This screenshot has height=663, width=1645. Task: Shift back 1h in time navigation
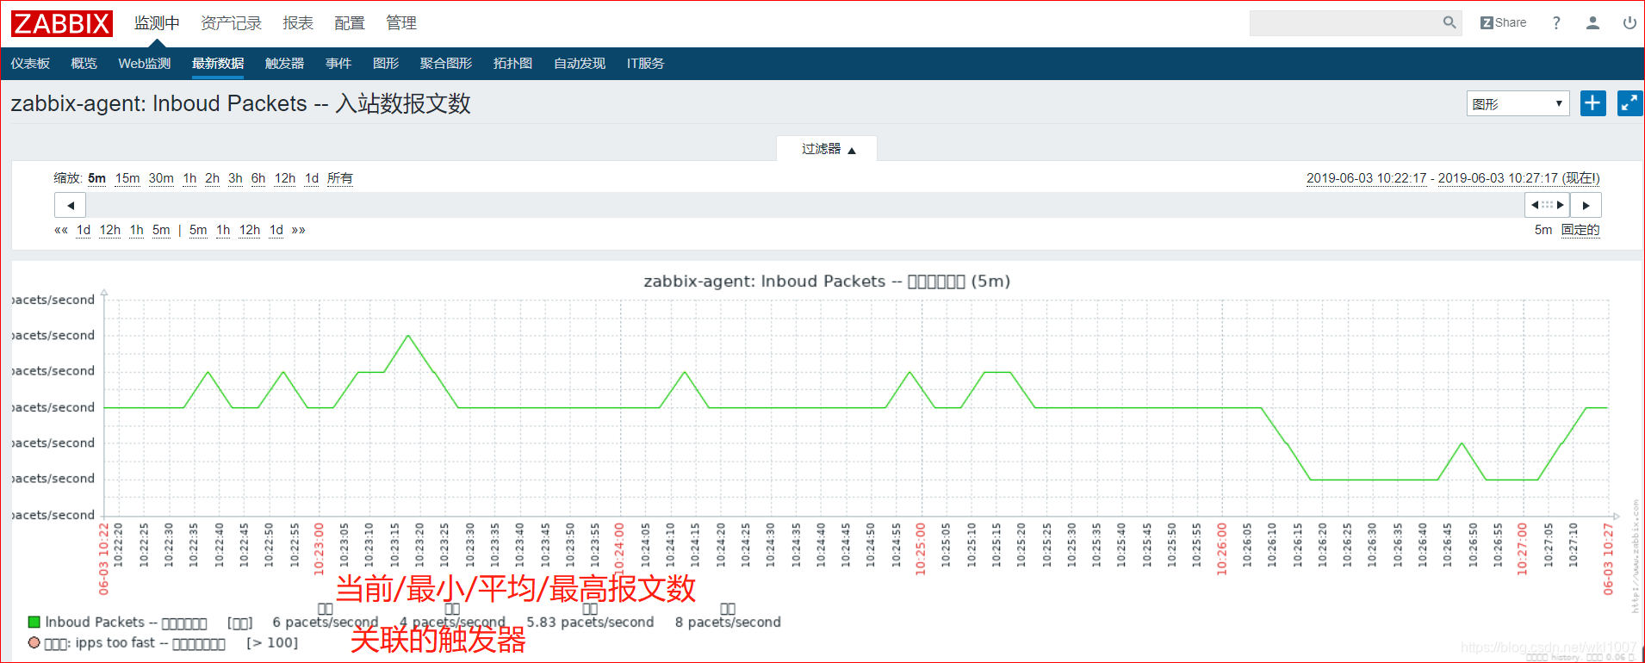(x=137, y=230)
